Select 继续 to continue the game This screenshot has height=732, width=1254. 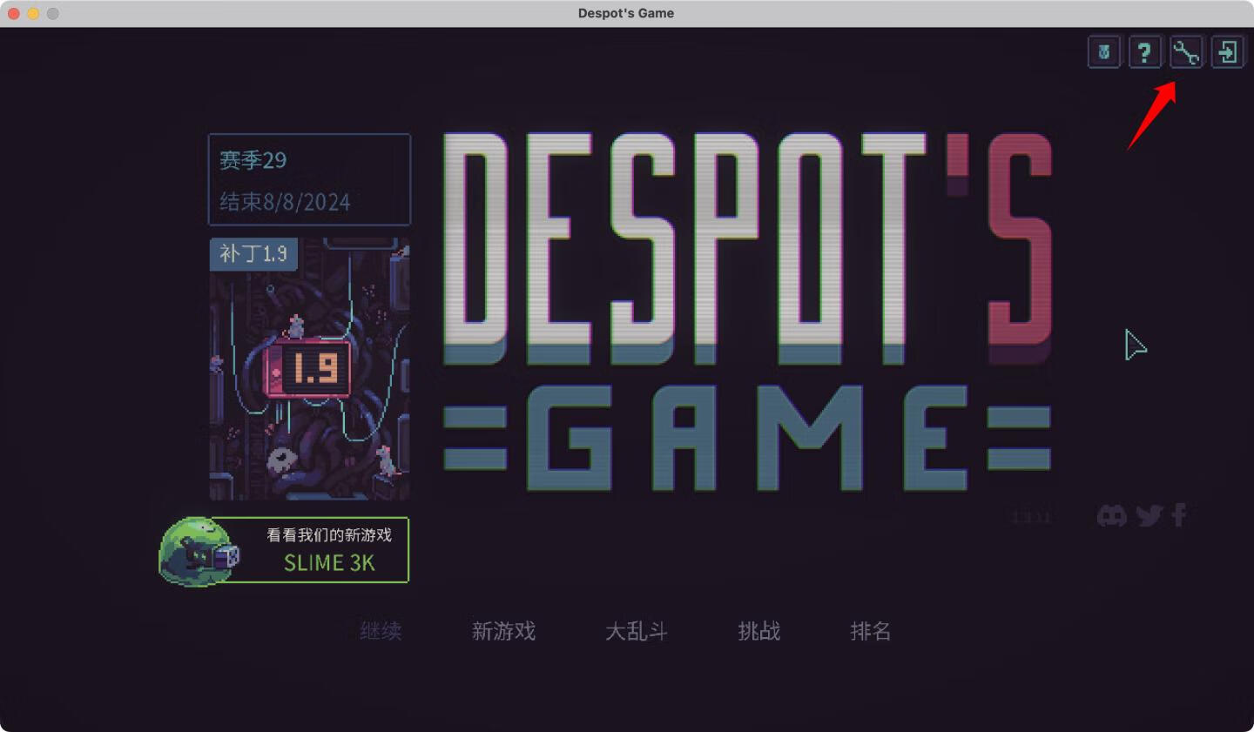pyautogui.click(x=381, y=631)
